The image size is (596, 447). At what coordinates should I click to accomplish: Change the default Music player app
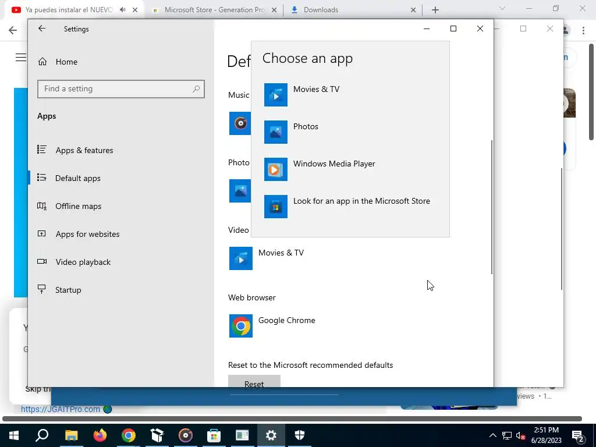point(240,123)
